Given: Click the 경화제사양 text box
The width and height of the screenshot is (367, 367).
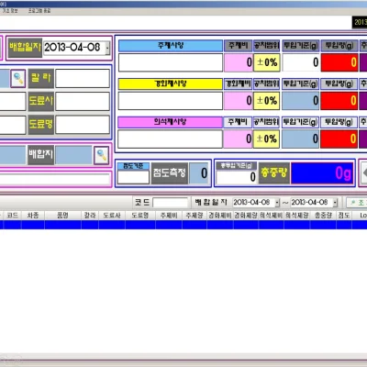Looking at the screenshot, I should click(171, 101).
